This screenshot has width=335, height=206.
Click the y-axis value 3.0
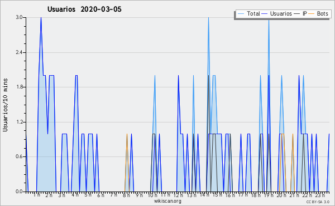(19, 17)
